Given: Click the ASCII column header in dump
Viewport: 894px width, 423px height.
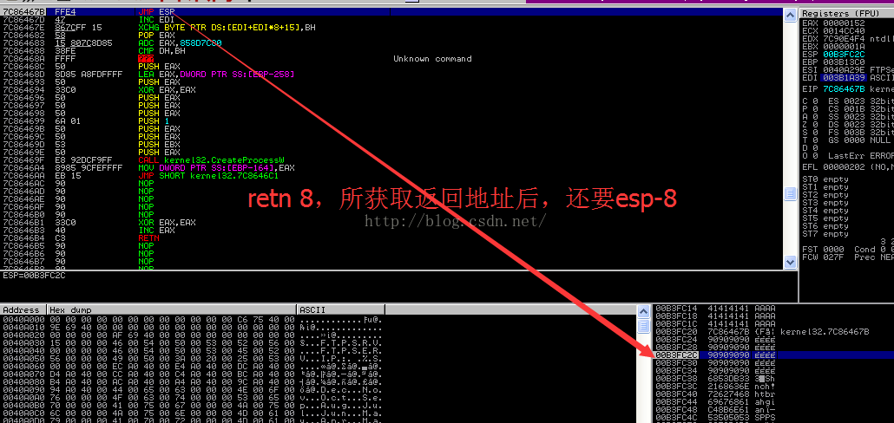Looking at the screenshot, I should (x=340, y=309).
